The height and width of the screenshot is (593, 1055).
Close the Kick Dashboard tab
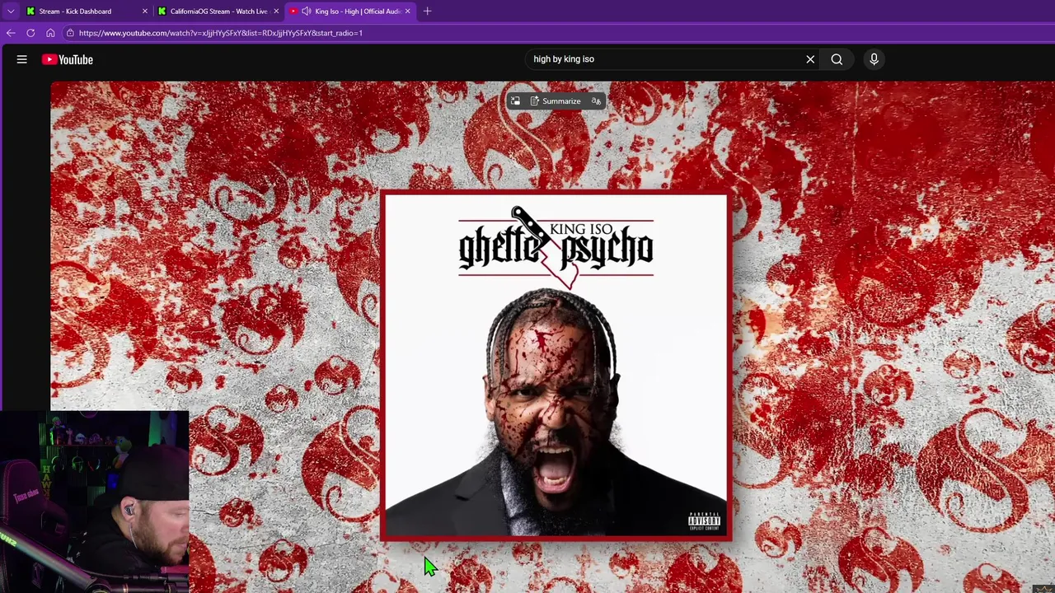[145, 12]
